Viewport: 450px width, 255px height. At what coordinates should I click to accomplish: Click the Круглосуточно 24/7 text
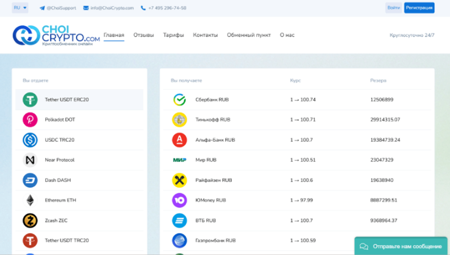(412, 35)
